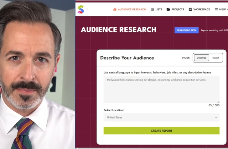Image resolution: width=228 pixels, height=149 pixels.
Task: Click the presenter's webcam video
Action: tap(37, 74)
